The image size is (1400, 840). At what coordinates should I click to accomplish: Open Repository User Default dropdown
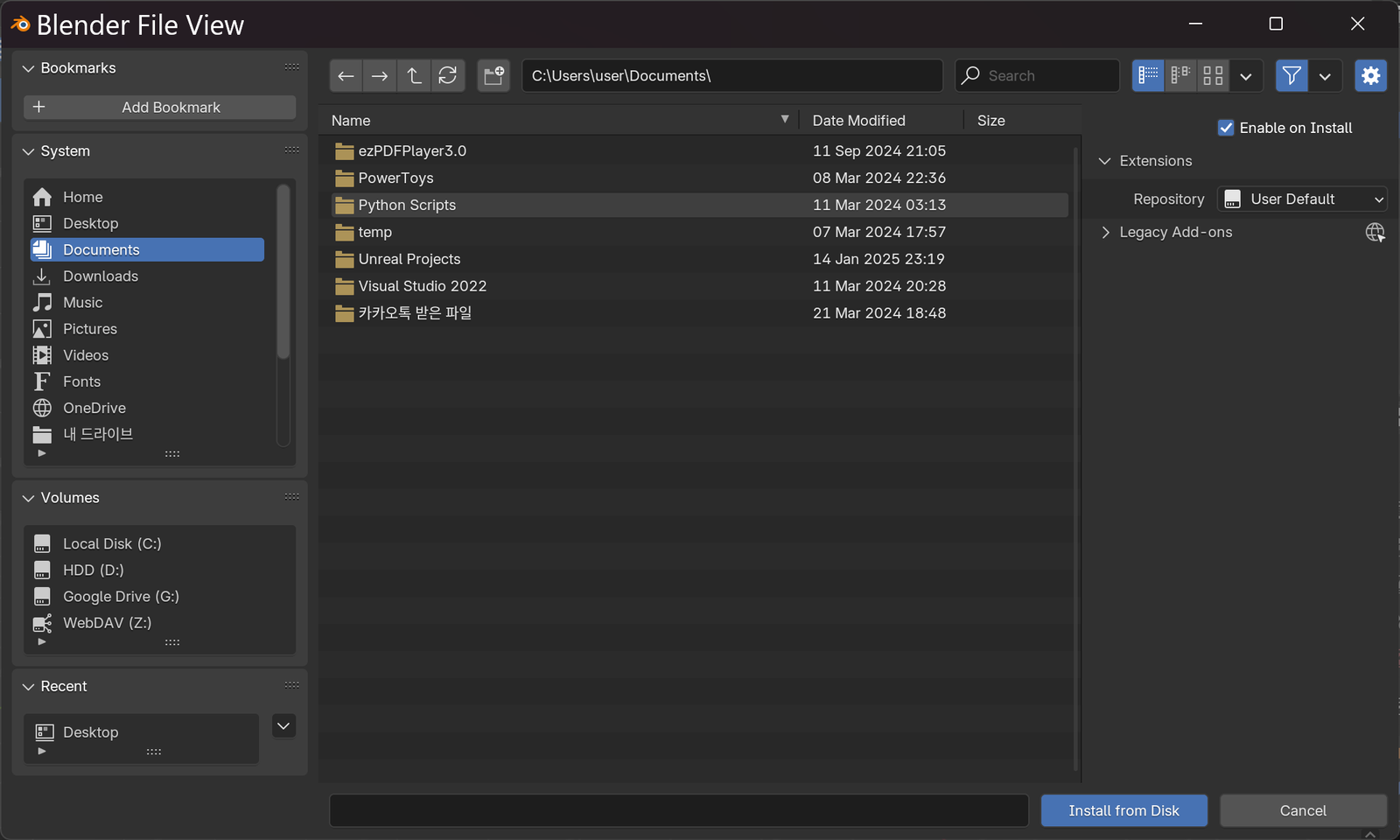tap(1302, 199)
